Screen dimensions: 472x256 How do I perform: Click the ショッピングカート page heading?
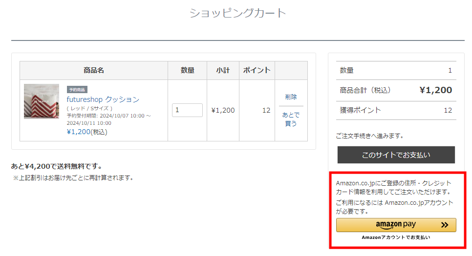pos(237,13)
